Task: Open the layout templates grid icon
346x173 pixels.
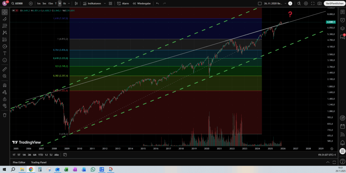Action: (110, 3)
